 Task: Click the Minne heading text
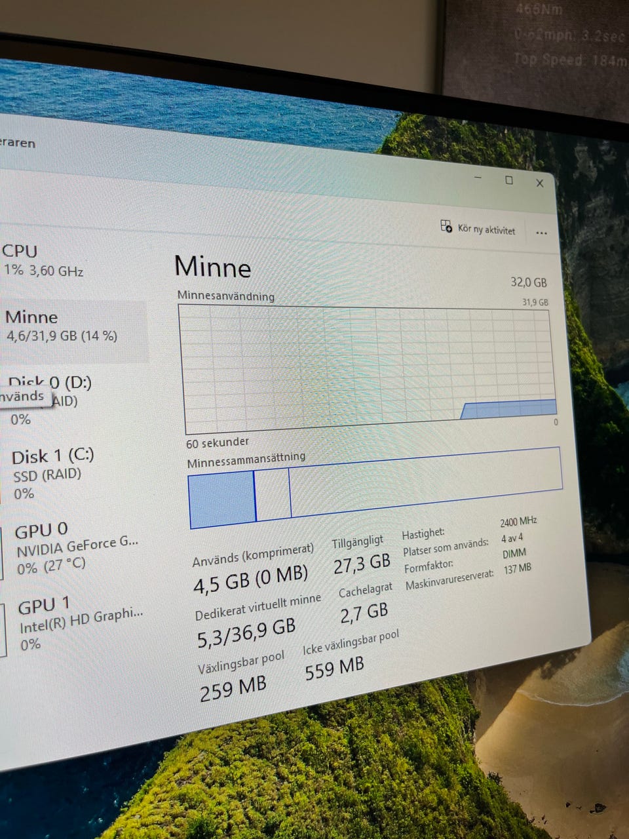pyautogui.click(x=213, y=267)
